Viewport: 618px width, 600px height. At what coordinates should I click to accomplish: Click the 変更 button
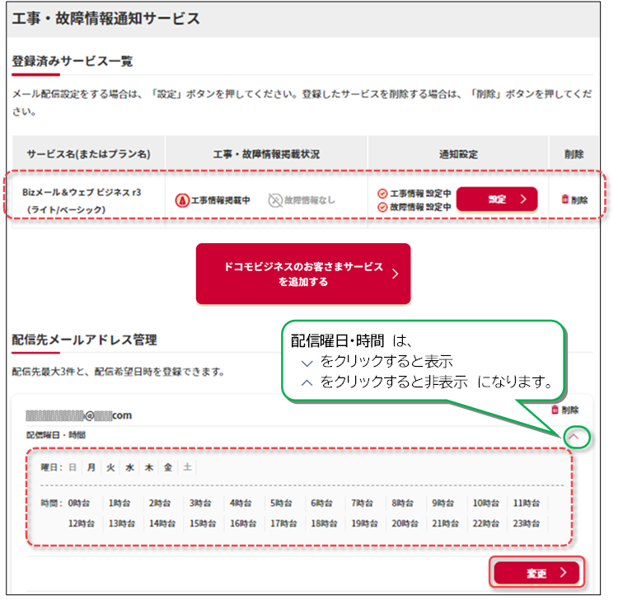click(x=536, y=573)
